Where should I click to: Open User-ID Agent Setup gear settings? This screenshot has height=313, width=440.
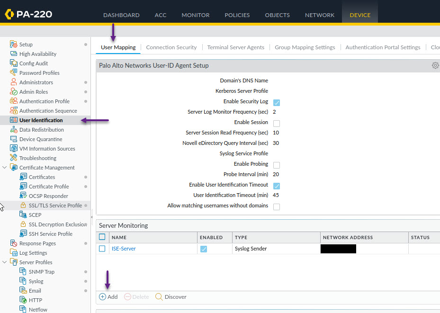pos(435,65)
